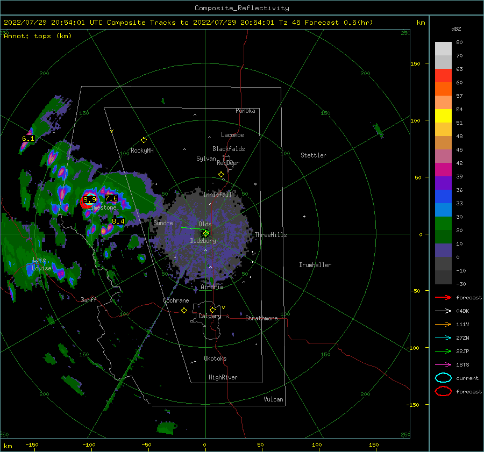Click the ThreeHills town label
This screenshot has height=452, width=484.
tap(271, 235)
